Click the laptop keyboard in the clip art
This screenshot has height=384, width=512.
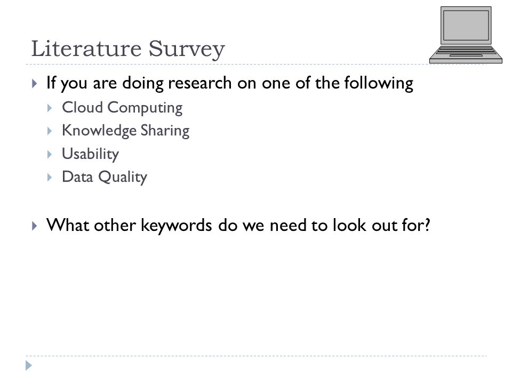click(x=466, y=51)
